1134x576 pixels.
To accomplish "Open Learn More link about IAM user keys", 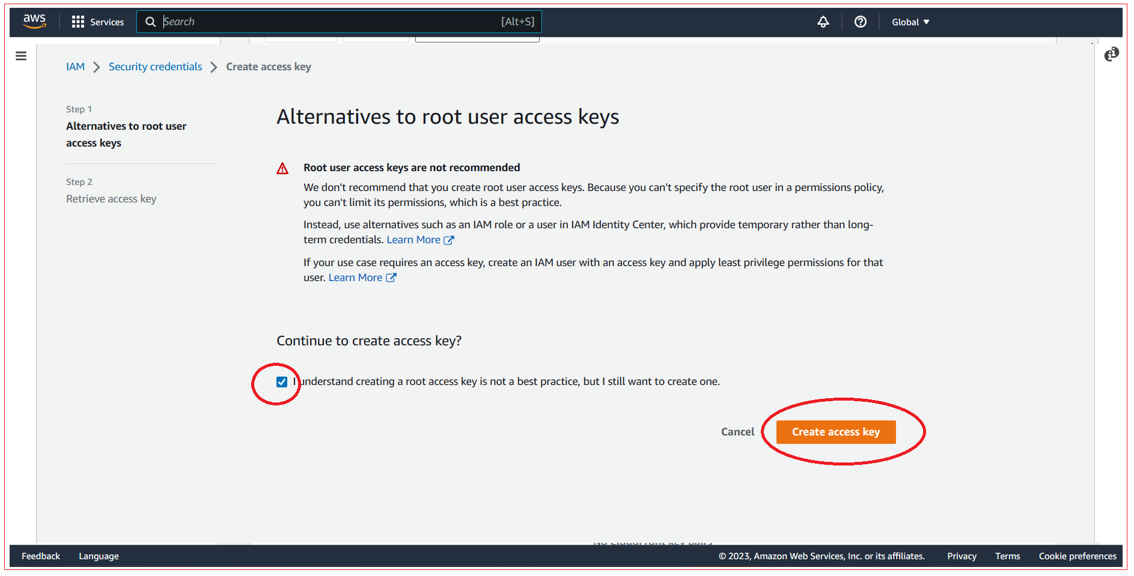I will 355,277.
